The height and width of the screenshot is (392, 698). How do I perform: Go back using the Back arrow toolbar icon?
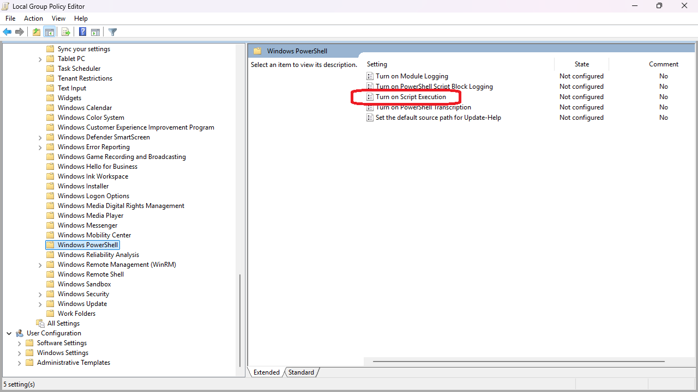coord(7,32)
